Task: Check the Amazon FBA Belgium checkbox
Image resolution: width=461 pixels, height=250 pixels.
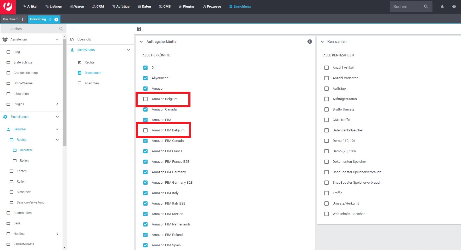Action: [145, 130]
